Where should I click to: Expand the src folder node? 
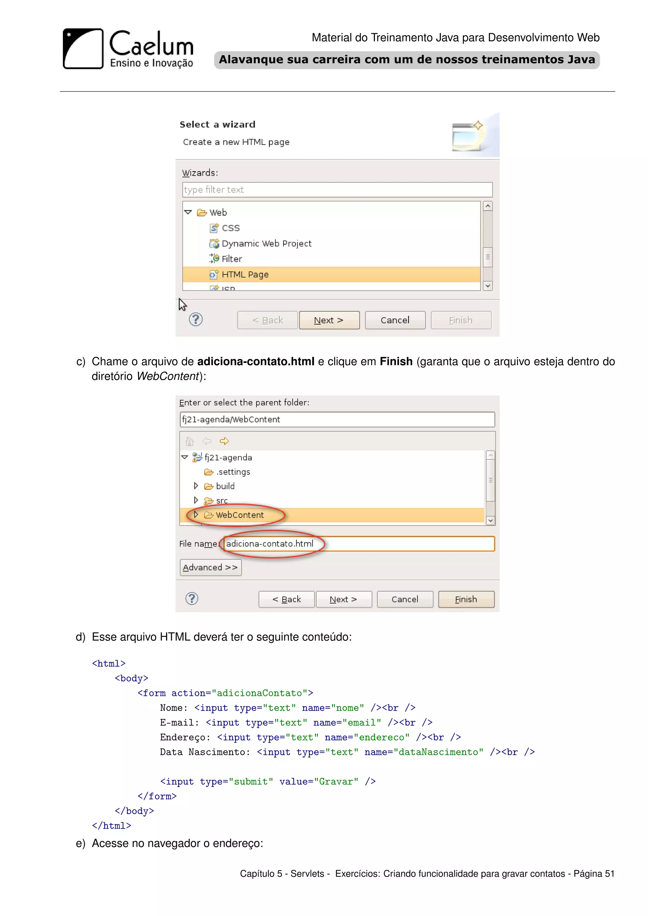pos(196,500)
